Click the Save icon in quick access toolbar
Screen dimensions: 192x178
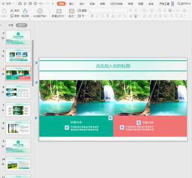20,3
